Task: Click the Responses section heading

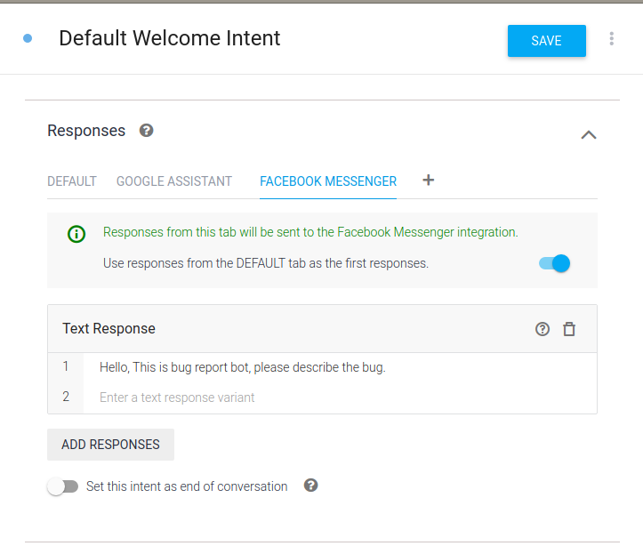Action: (86, 131)
